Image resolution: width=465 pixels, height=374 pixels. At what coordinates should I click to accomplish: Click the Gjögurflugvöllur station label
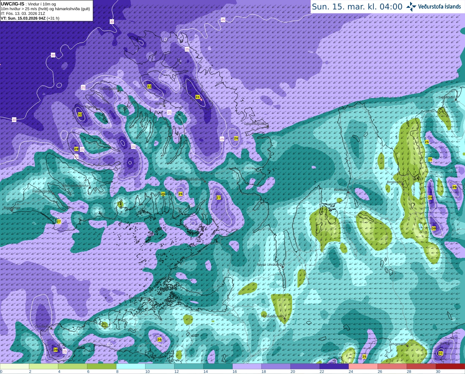click(256, 124)
